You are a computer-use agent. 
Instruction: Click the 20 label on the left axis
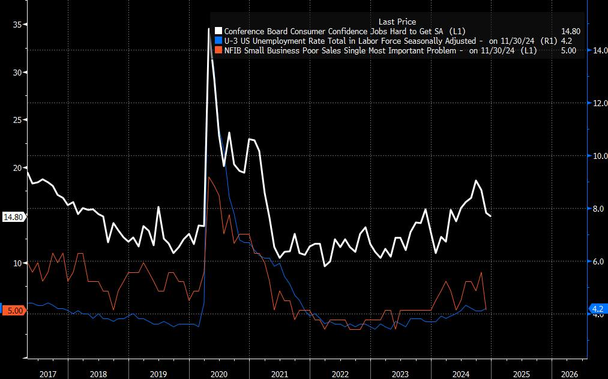pyautogui.click(x=17, y=168)
